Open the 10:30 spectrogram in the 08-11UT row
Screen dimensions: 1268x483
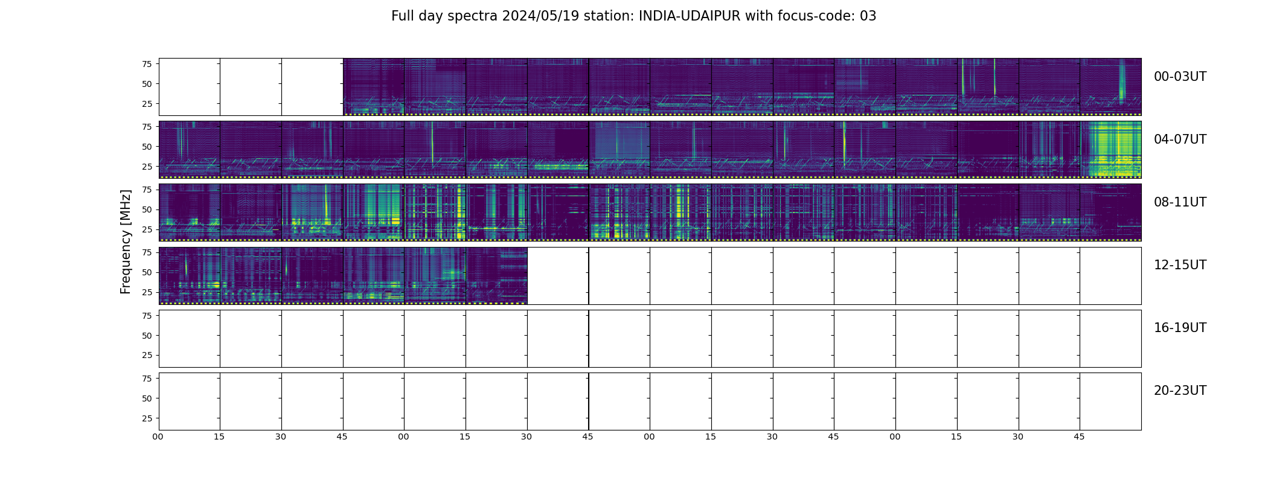pyautogui.click(x=804, y=213)
